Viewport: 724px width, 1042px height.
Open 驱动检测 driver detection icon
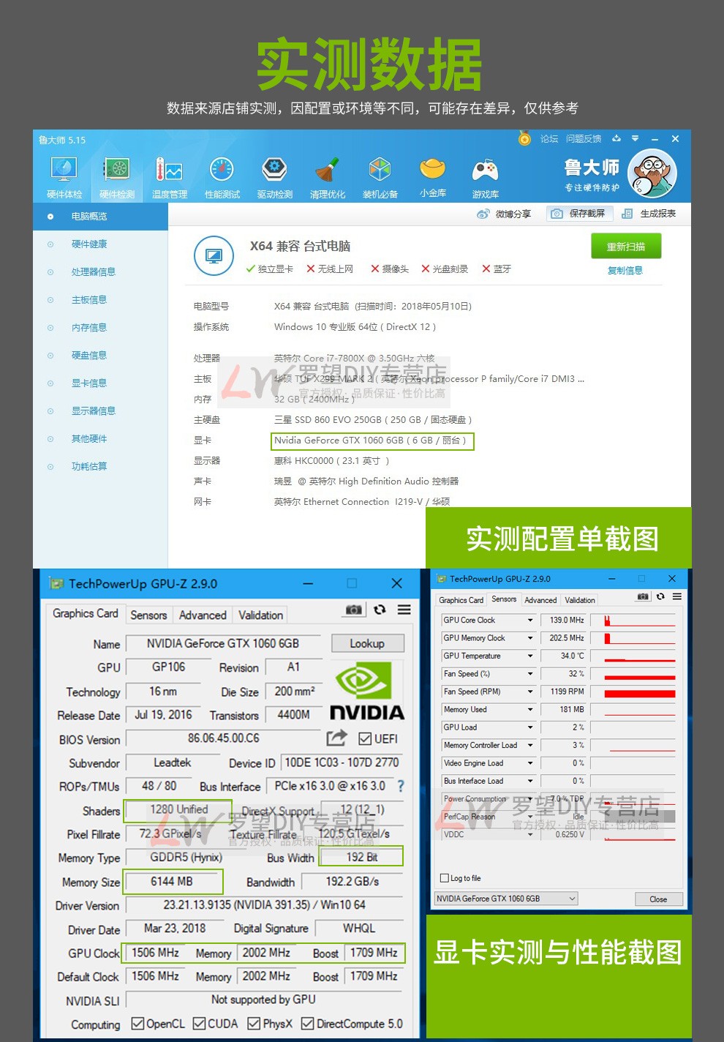(x=274, y=178)
